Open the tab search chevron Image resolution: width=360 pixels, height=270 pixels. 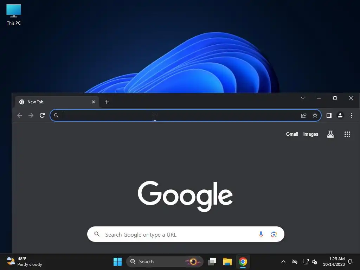point(303,98)
